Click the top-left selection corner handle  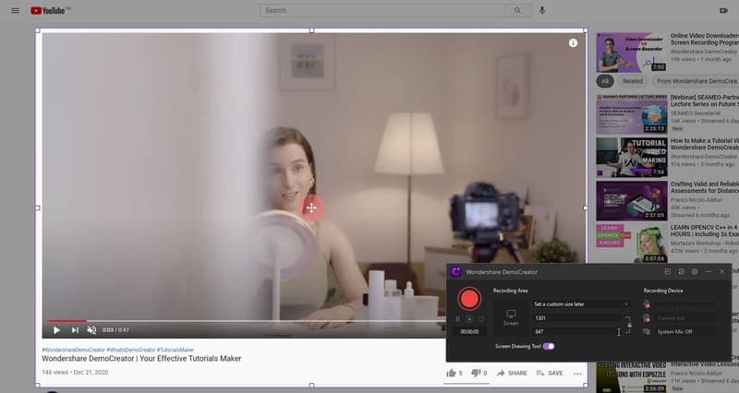tap(38, 30)
